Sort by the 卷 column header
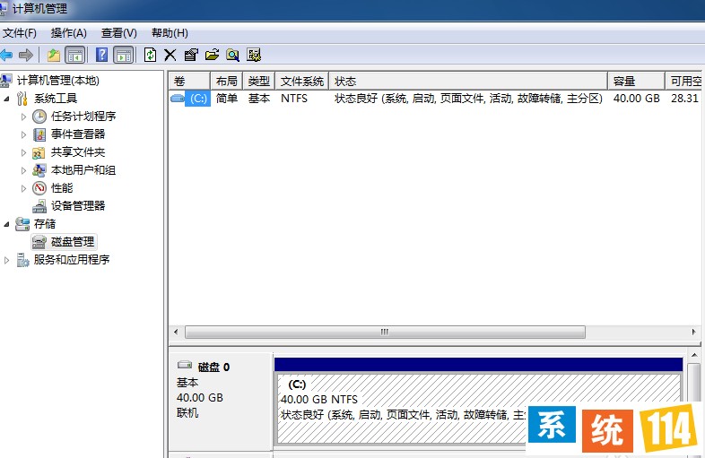The height and width of the screenshot is (458, 705). tap(189, 82)
